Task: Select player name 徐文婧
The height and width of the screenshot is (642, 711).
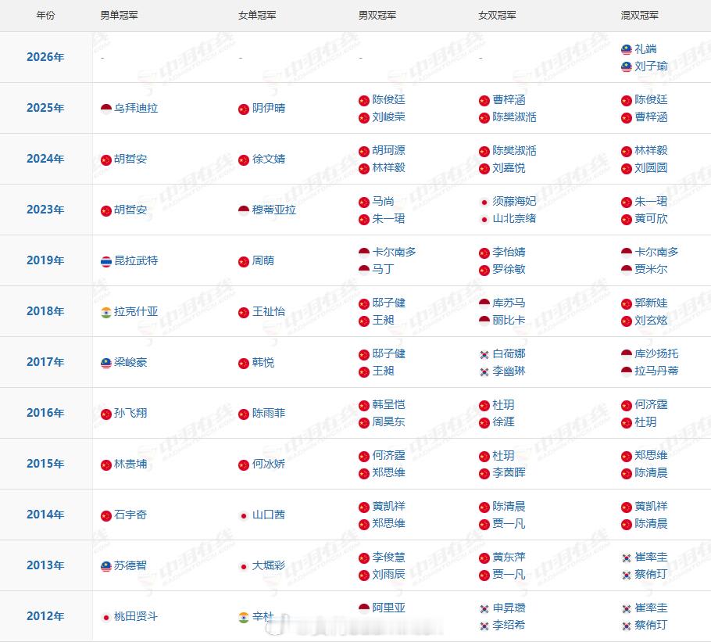Action: pos(269,160)
